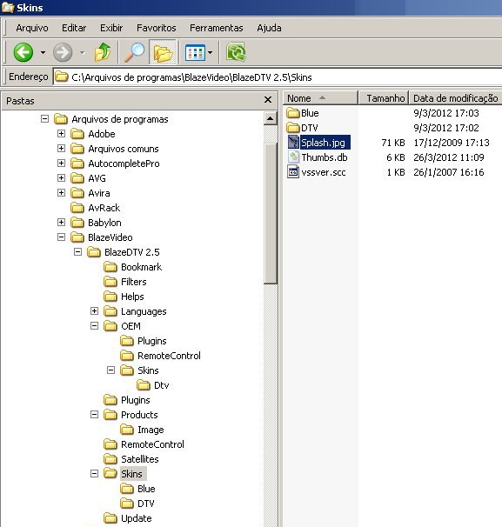The image size is (502, 527).
Task: Click the Views mode icon
Action: (195, 52)
